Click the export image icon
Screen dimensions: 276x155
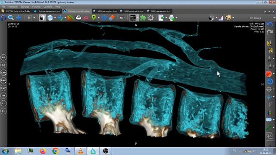tap(161, 18)
